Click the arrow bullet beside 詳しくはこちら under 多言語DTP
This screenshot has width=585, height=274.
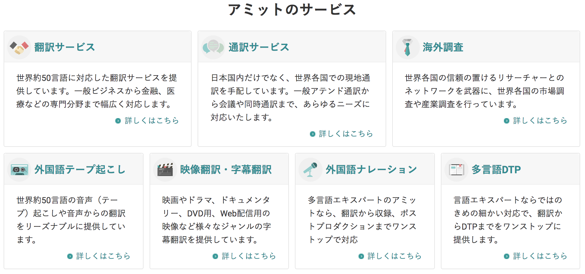[x=507, y=256]
